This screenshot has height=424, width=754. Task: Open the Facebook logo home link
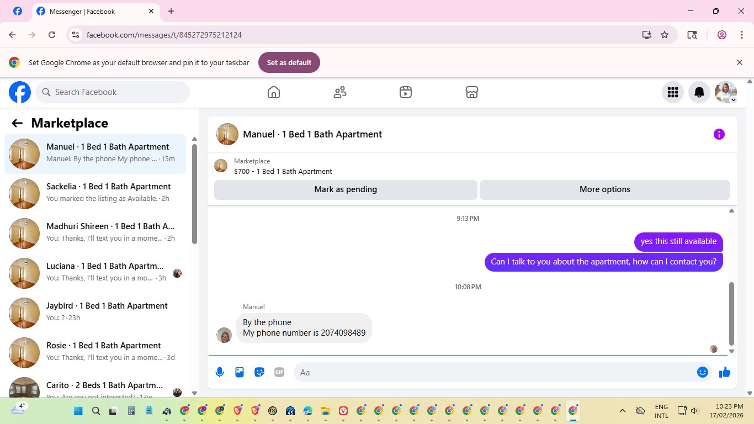20,92
